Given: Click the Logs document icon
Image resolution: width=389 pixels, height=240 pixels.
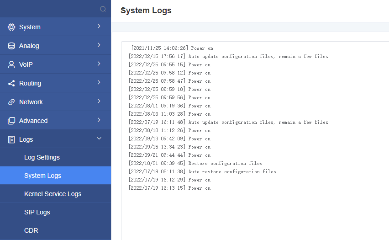Looking at the screenshot, I should point(11,139).
